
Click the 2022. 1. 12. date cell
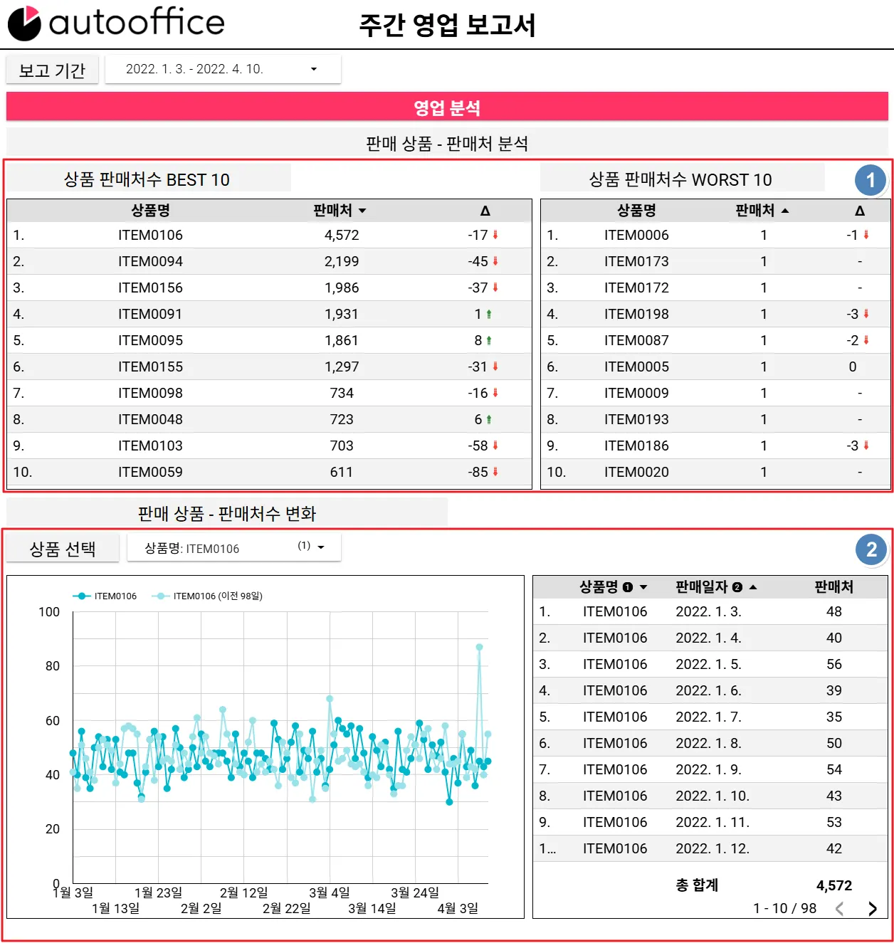click(x=712, y=848)
